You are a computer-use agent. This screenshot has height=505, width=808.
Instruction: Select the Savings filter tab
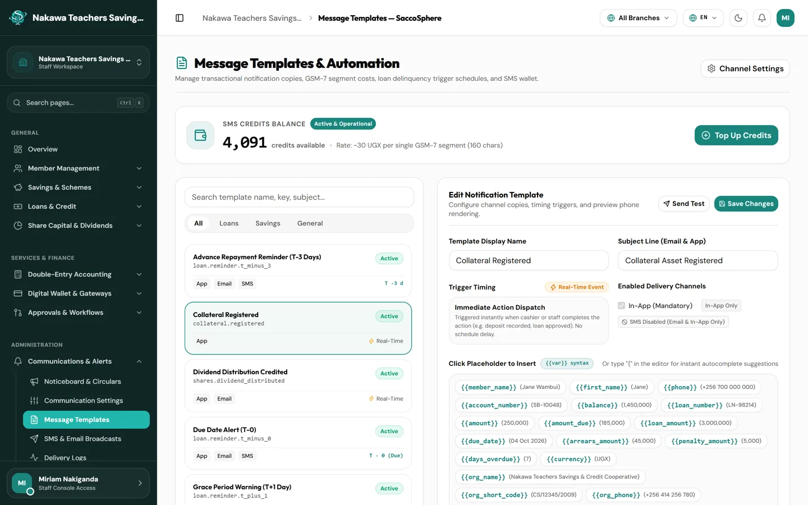coord(268,223)
